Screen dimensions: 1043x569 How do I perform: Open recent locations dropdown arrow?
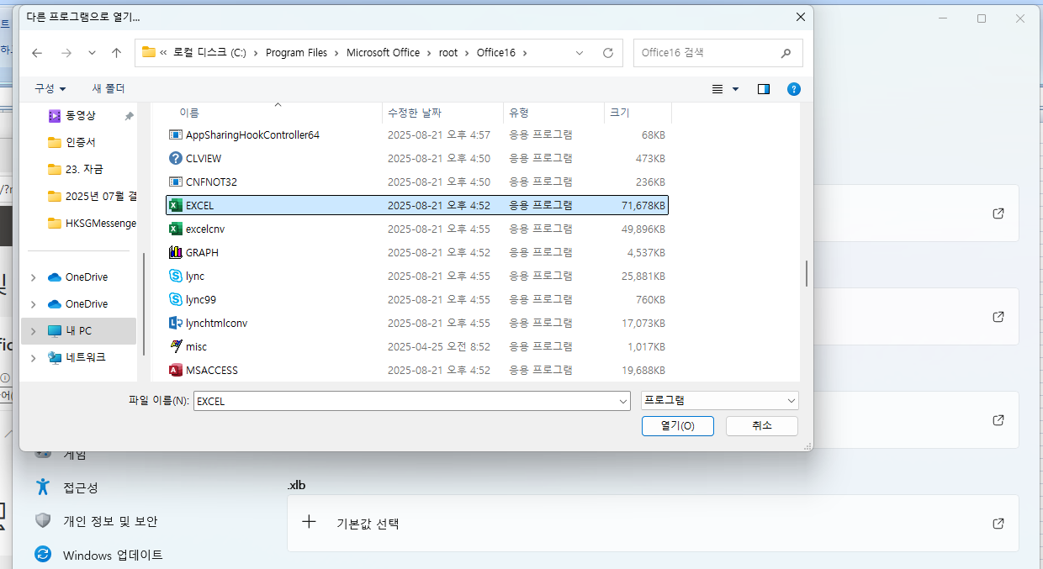pyautogui.click(x=92, y=52)
